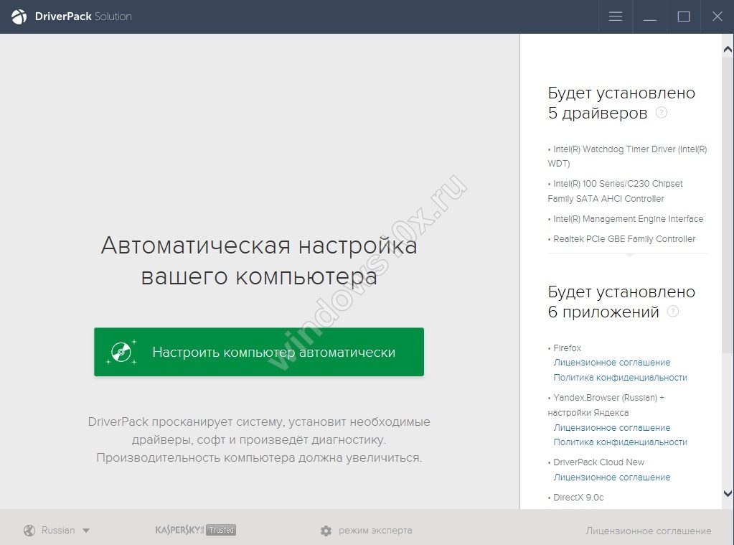Screen dimensions: 734x545
Task: Expand the Russian language dropdown arrow
Action: [86, 531]
